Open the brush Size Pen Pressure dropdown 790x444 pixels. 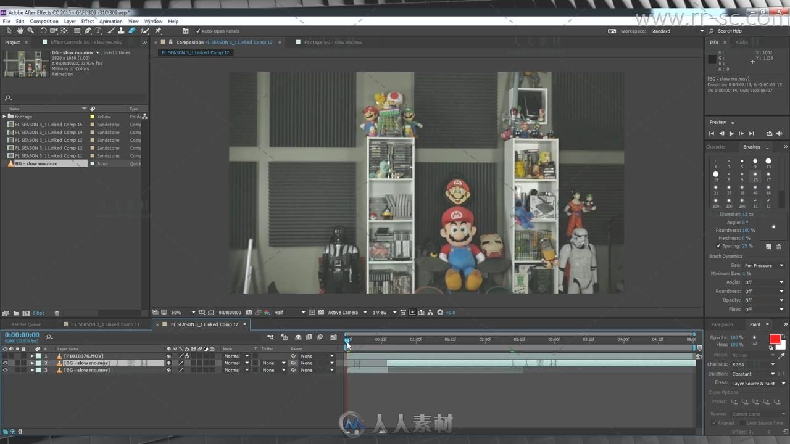[763, 265]
